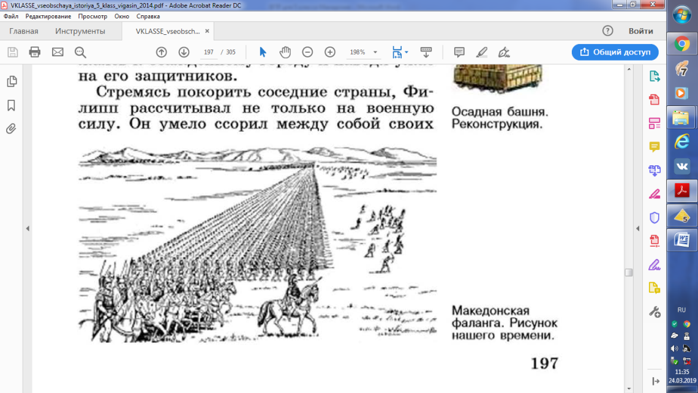Expand fit page options dropdown arrow

(x=407, y=52)
